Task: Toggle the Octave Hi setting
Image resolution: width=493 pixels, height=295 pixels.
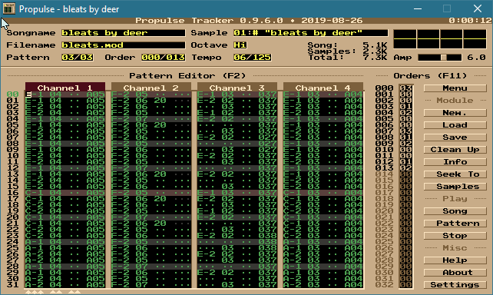Action: tap(240, 45)
